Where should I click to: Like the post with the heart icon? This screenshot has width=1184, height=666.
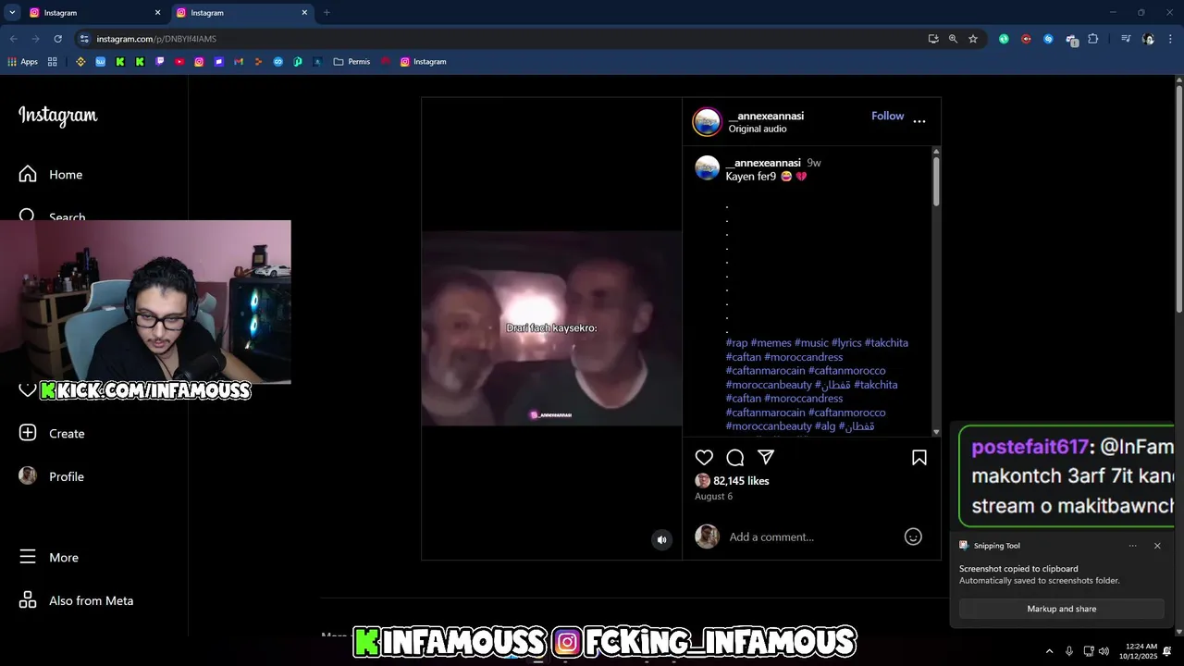(704, 457)
